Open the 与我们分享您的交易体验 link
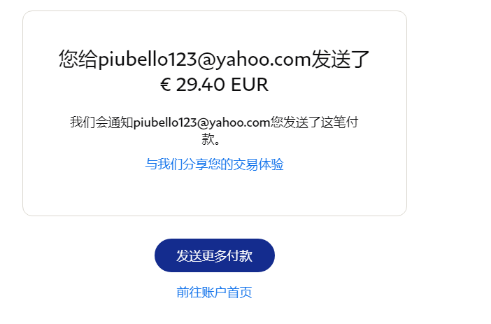491x324 pixels. 215,164
